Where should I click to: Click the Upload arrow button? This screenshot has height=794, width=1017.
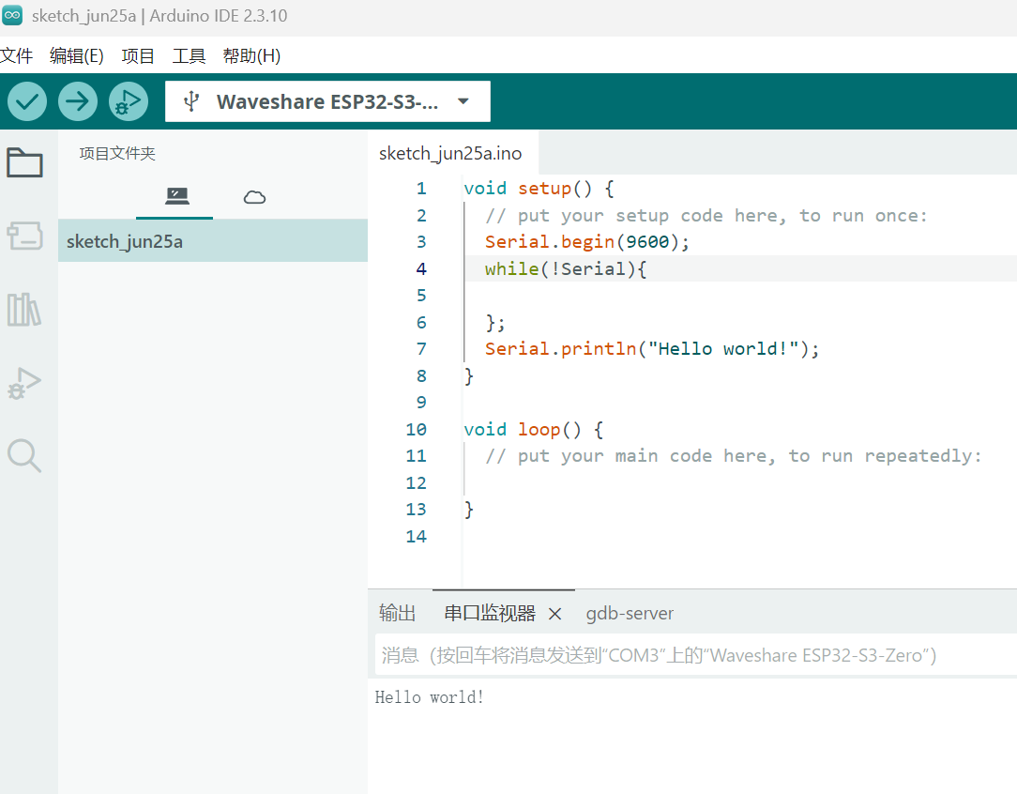[78, 101]
